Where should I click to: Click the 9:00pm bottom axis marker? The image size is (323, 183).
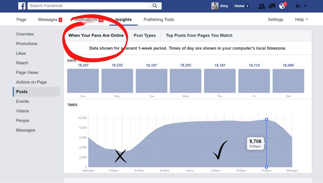(x=267, y=167)
